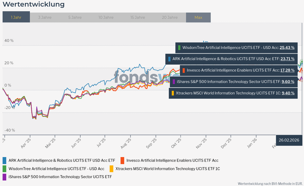The image size is (304, 186).
Task: Click the Apr '25 x-axis label
Action: [x=26, y=143]
